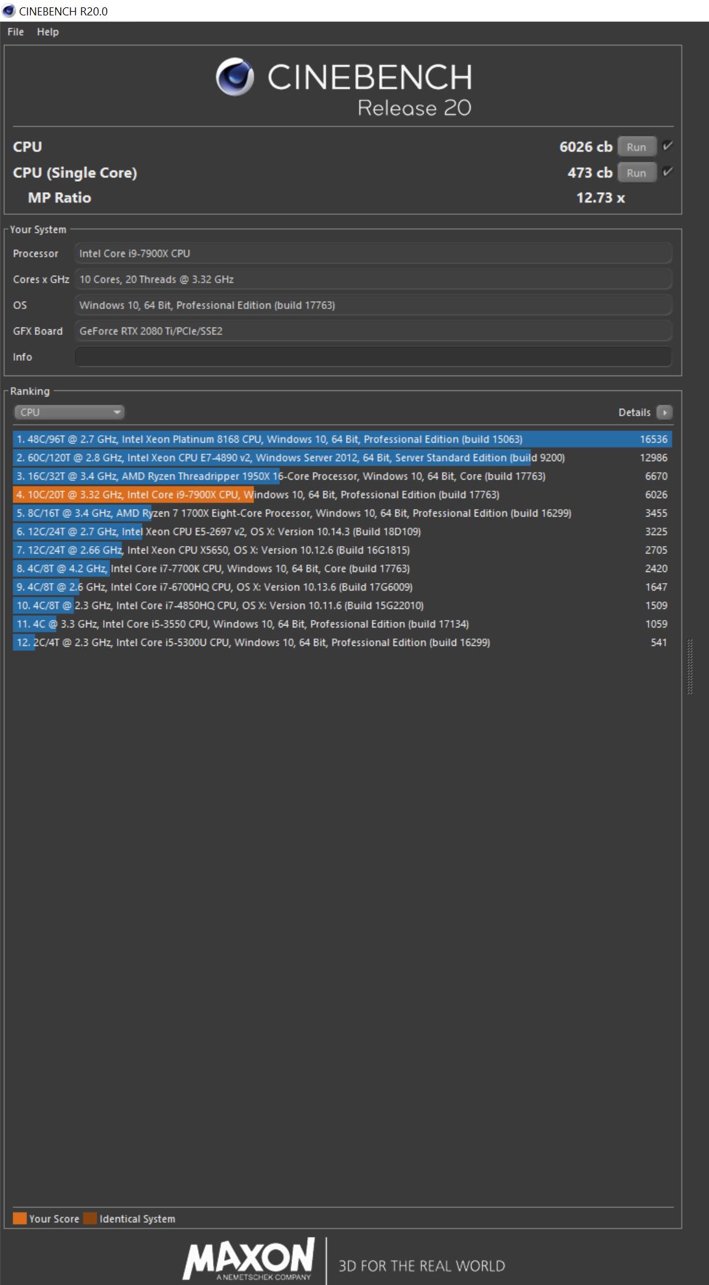Select ranking row 5 Ryzen 7 1700X
This screenshot has height=1285, width=709.
[x=342, y=514]
